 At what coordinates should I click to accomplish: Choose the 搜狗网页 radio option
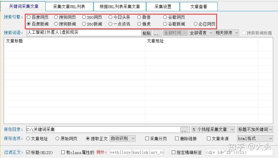pos(56,17)
